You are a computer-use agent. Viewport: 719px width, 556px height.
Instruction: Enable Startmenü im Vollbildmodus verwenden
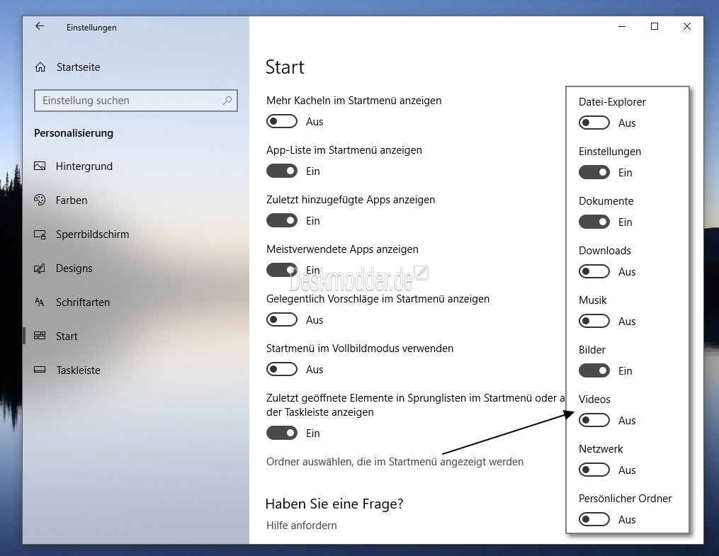[281, 369]
